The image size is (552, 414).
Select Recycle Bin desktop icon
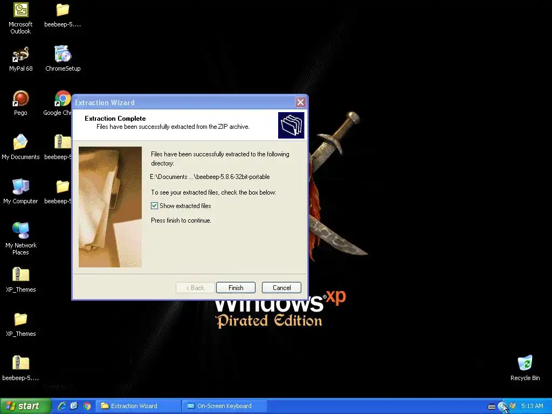tap(525, 369)
